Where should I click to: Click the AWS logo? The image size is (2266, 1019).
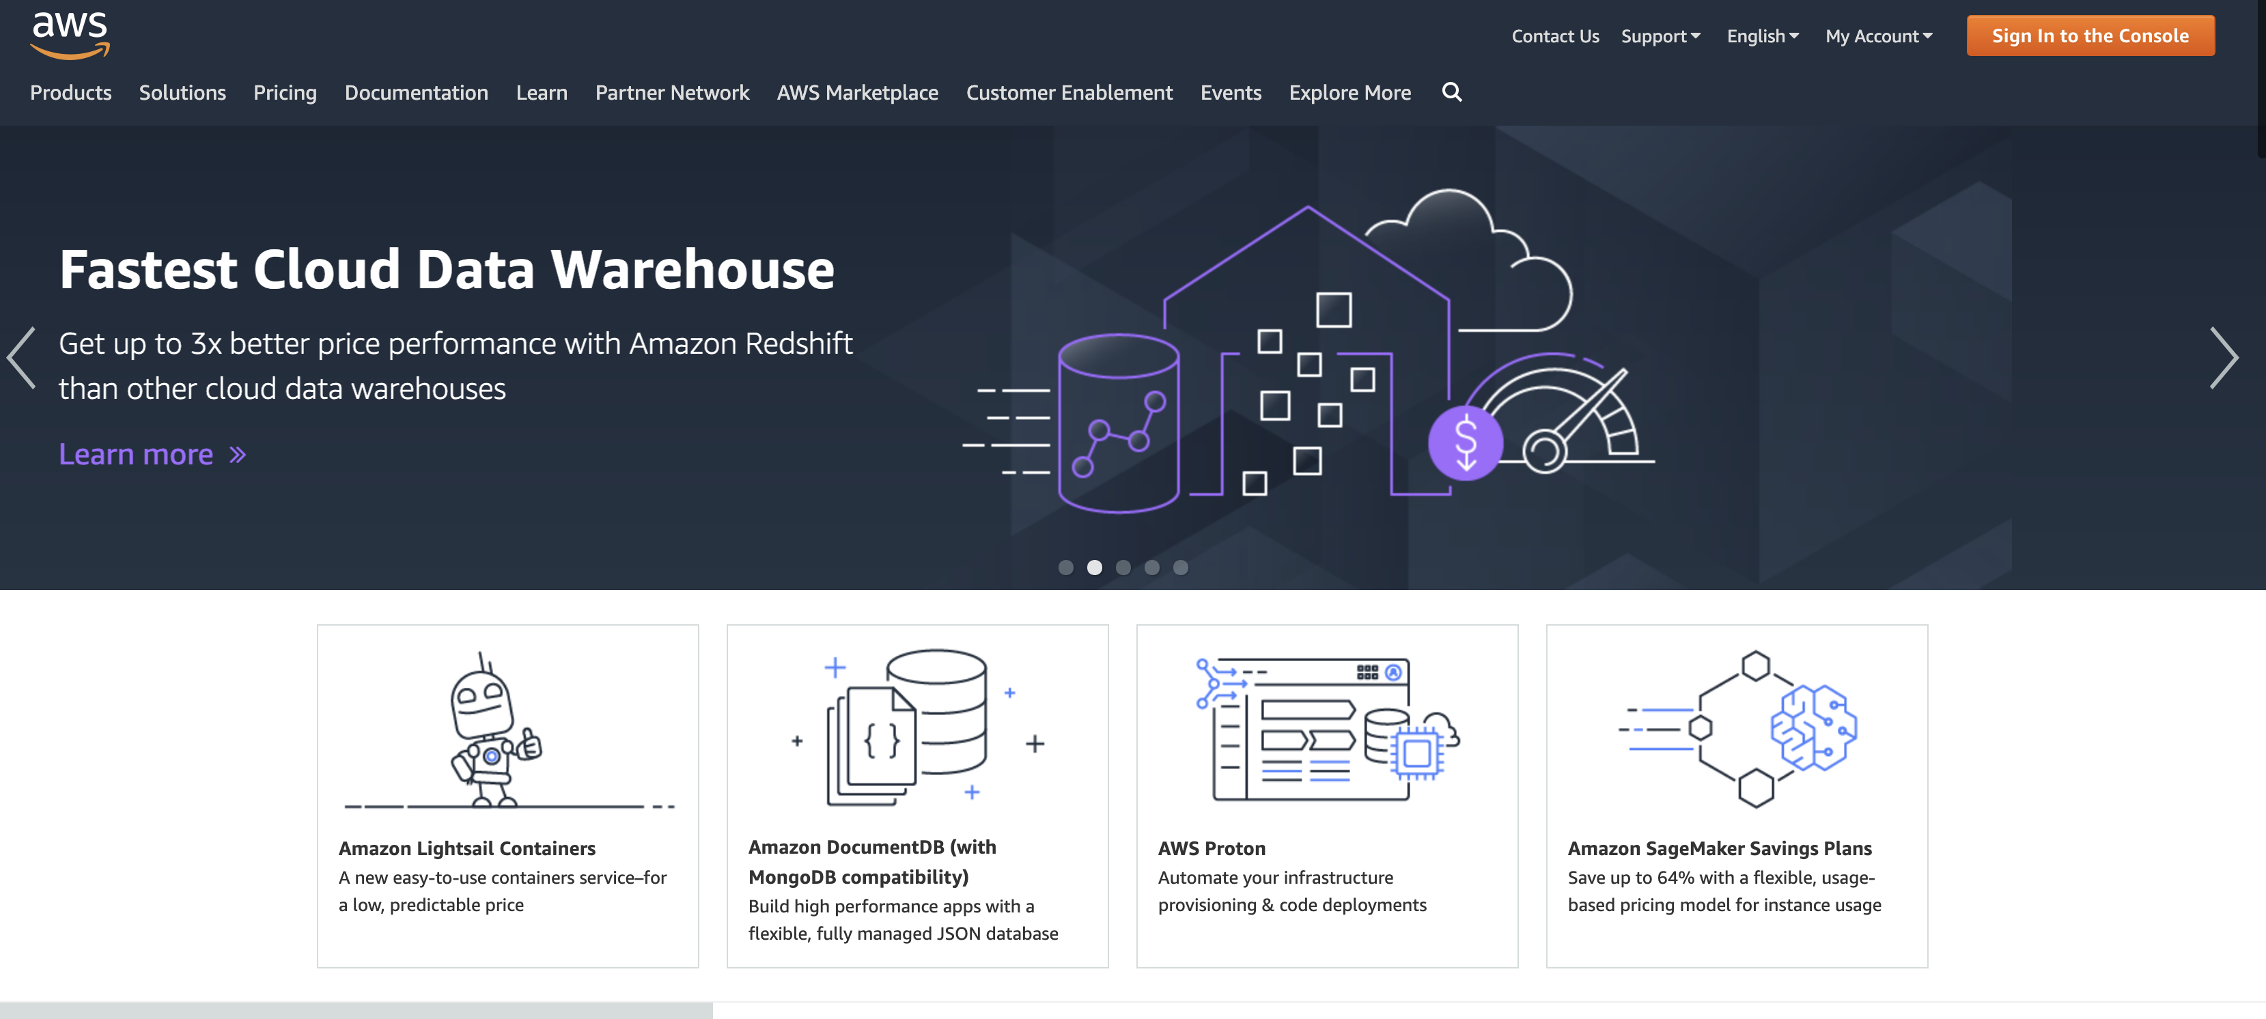tap(70, 36)
